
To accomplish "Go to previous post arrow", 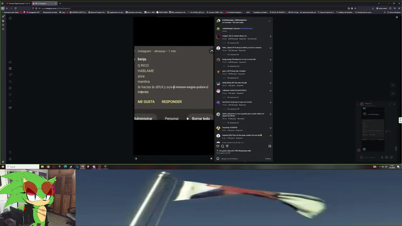I will tap(393, 85).
